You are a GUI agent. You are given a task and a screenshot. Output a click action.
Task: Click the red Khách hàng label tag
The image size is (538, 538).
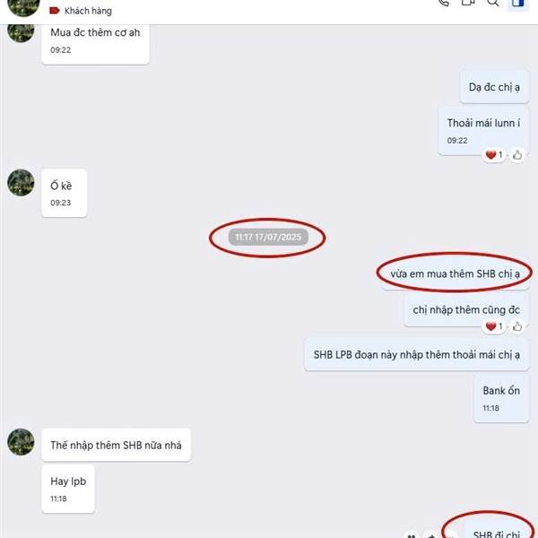[x=81, y=11]
